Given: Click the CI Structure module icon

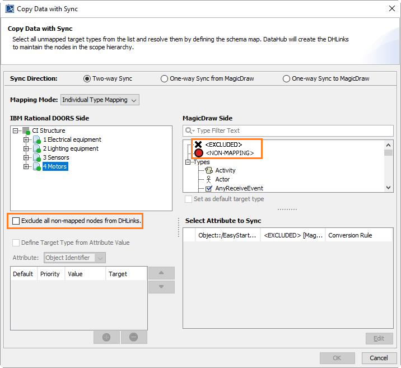Looking at the screenshot, I should pyautogui.click(x=26, y=131).
